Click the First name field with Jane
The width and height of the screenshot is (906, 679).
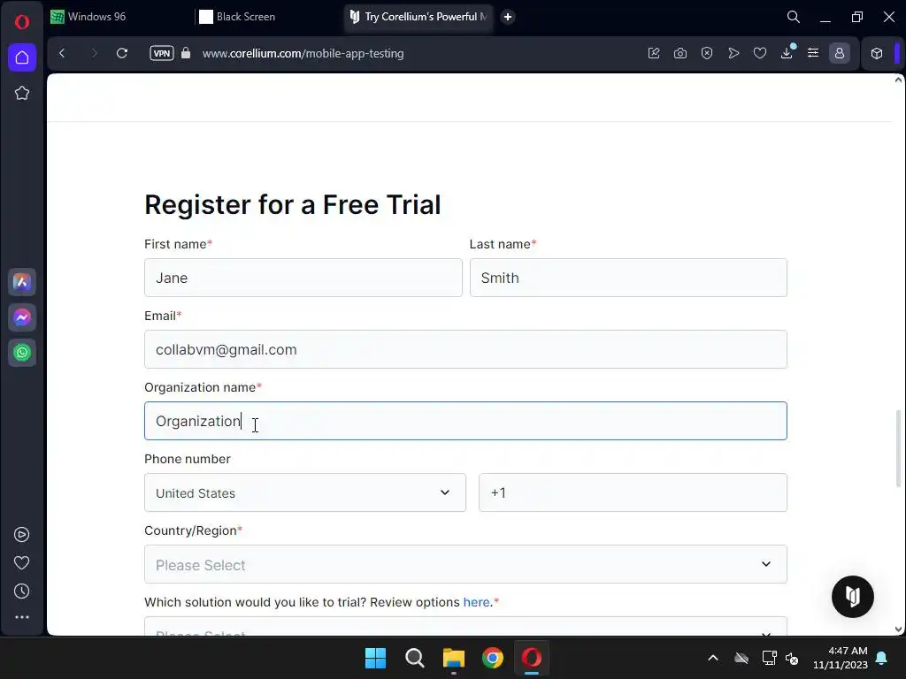click(303, 278)
